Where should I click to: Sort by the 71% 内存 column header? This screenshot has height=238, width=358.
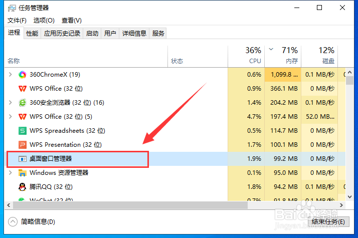[283, 57]
